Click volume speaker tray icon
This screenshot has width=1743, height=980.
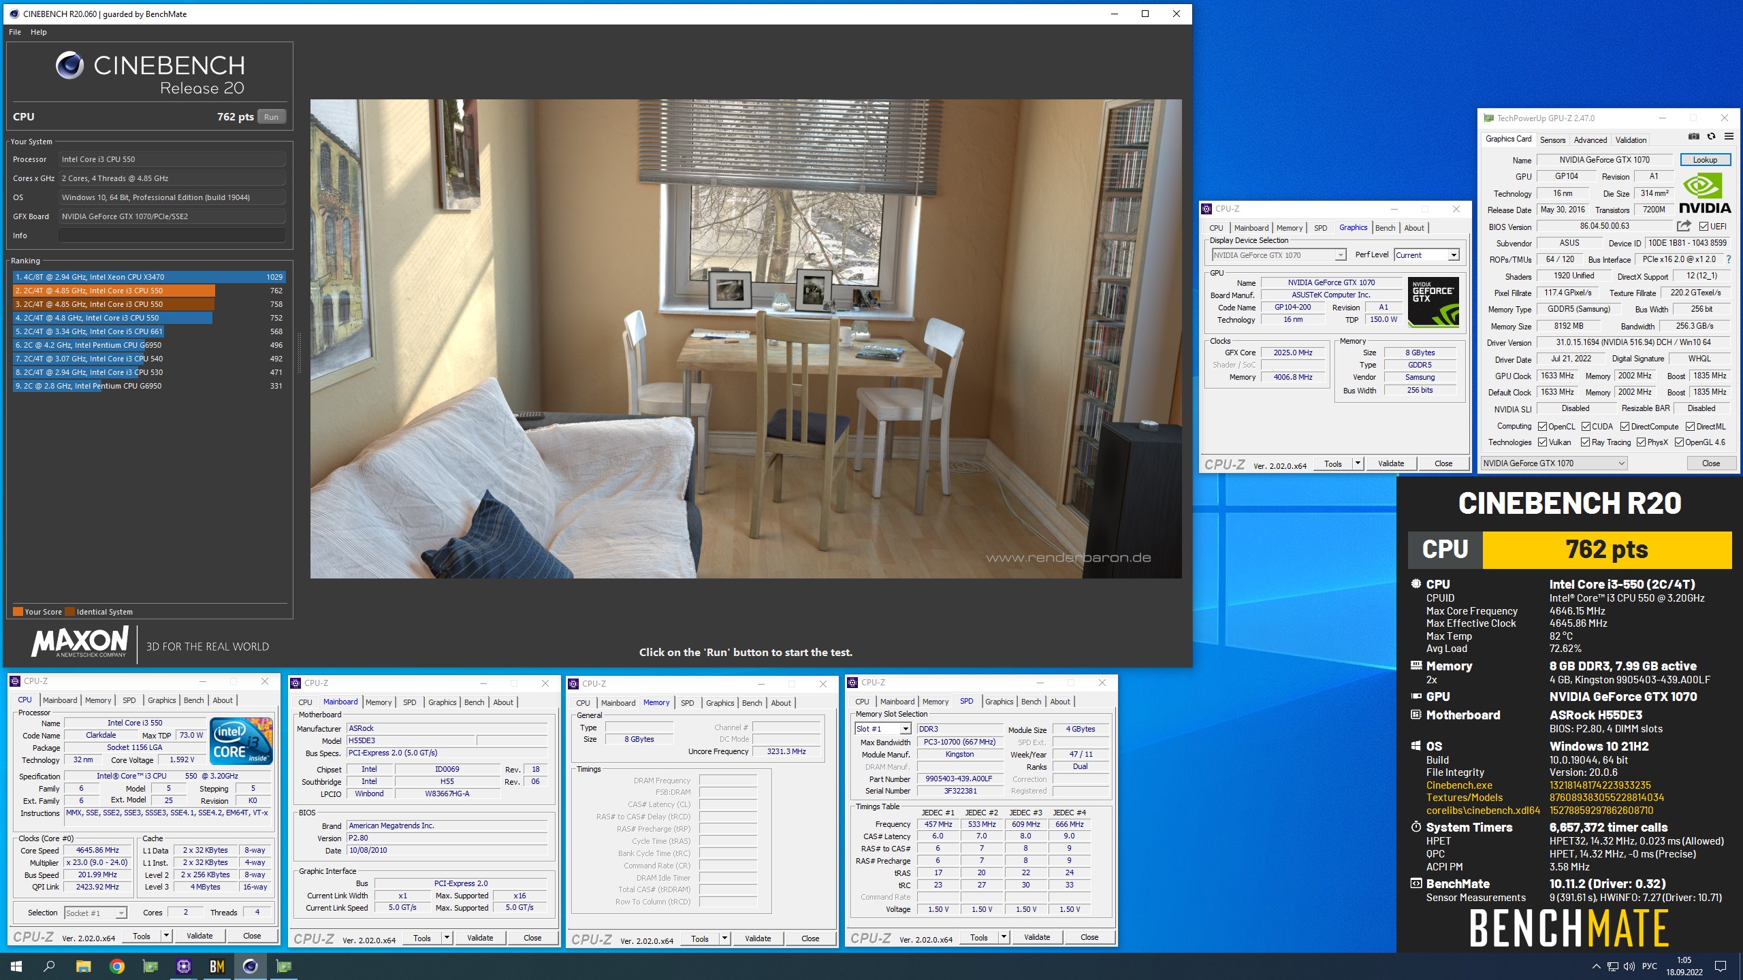[1629, 966]
